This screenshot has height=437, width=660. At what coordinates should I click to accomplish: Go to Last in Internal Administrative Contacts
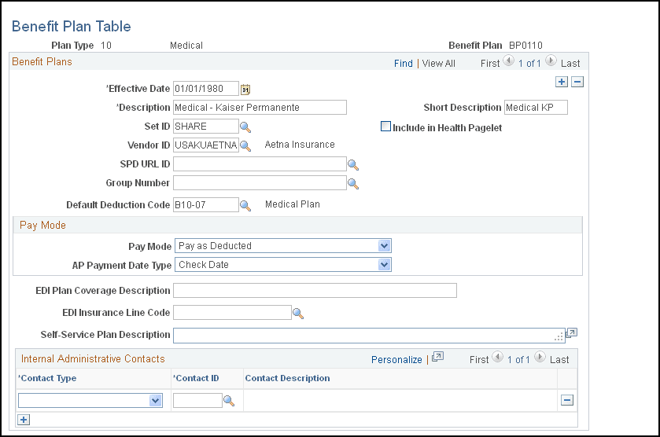[559, 360]
